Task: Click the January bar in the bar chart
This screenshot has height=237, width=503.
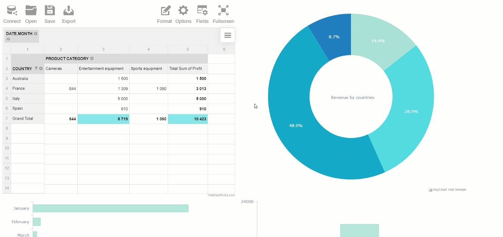Action: 110,208
